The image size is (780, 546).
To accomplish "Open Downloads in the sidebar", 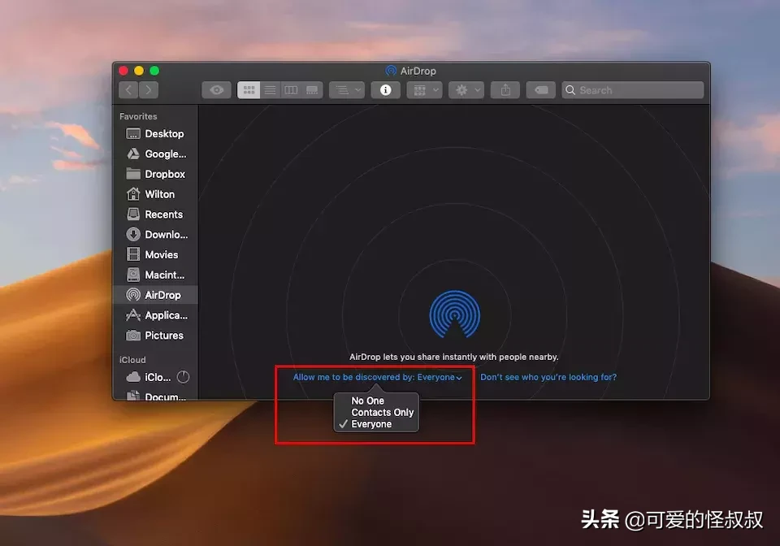I will pos(156,235).
